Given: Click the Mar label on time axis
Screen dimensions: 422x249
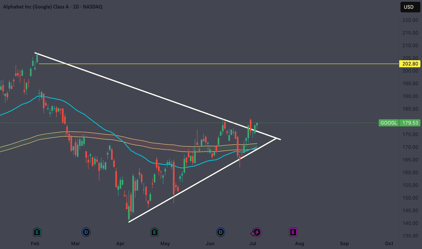Looking at the screenshot, I should pos(76,244).
